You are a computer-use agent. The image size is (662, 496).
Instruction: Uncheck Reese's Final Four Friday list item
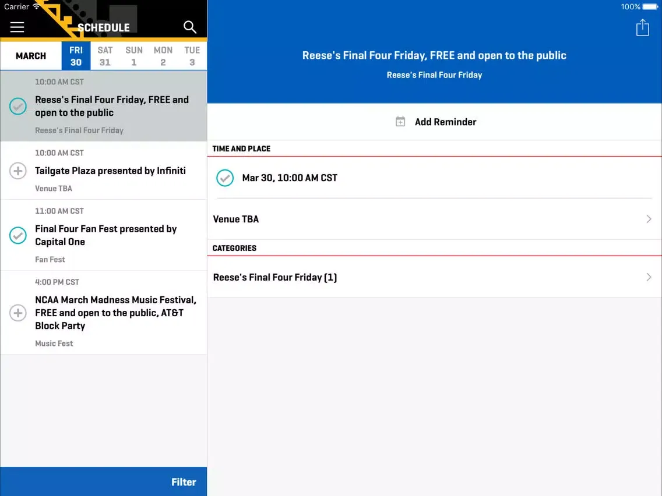pyautogui.click(x=18, y=107)
